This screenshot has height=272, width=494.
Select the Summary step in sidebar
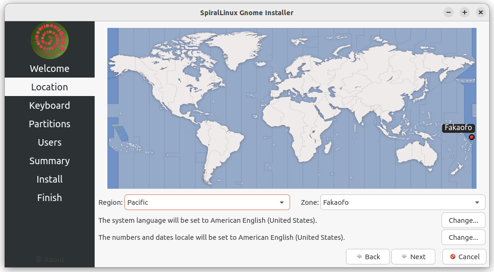50,161
